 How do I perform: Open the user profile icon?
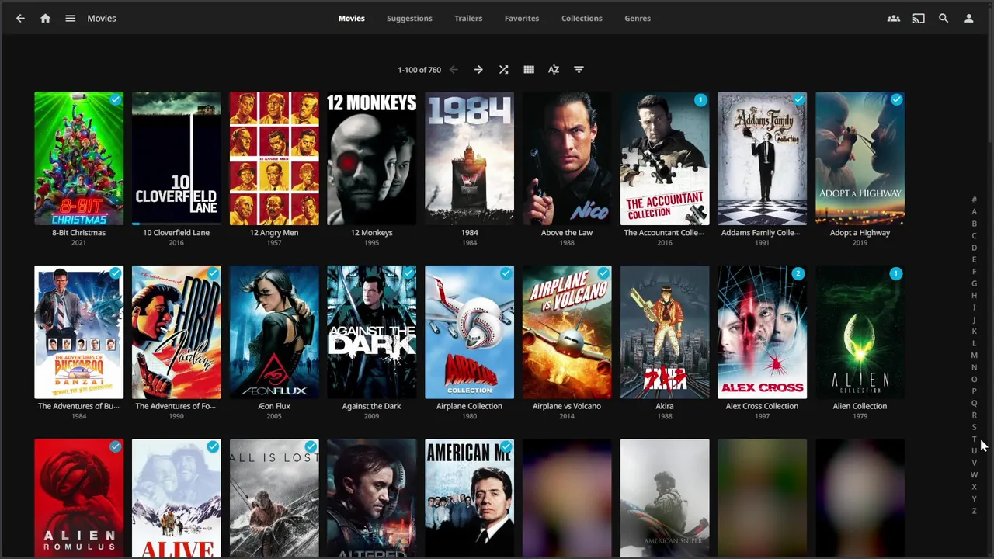tap(968, 18)
